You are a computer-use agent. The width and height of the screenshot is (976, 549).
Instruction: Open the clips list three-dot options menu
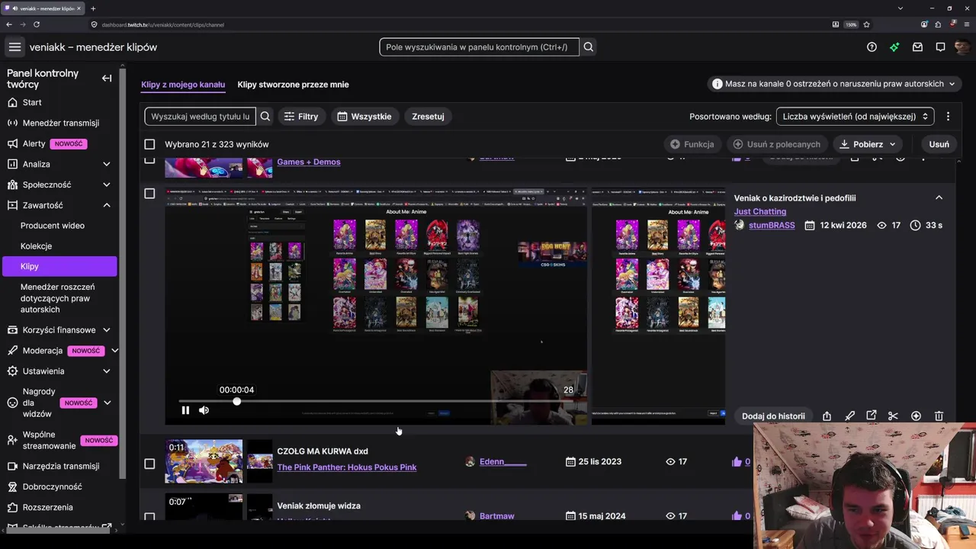(x=948, y=117)
